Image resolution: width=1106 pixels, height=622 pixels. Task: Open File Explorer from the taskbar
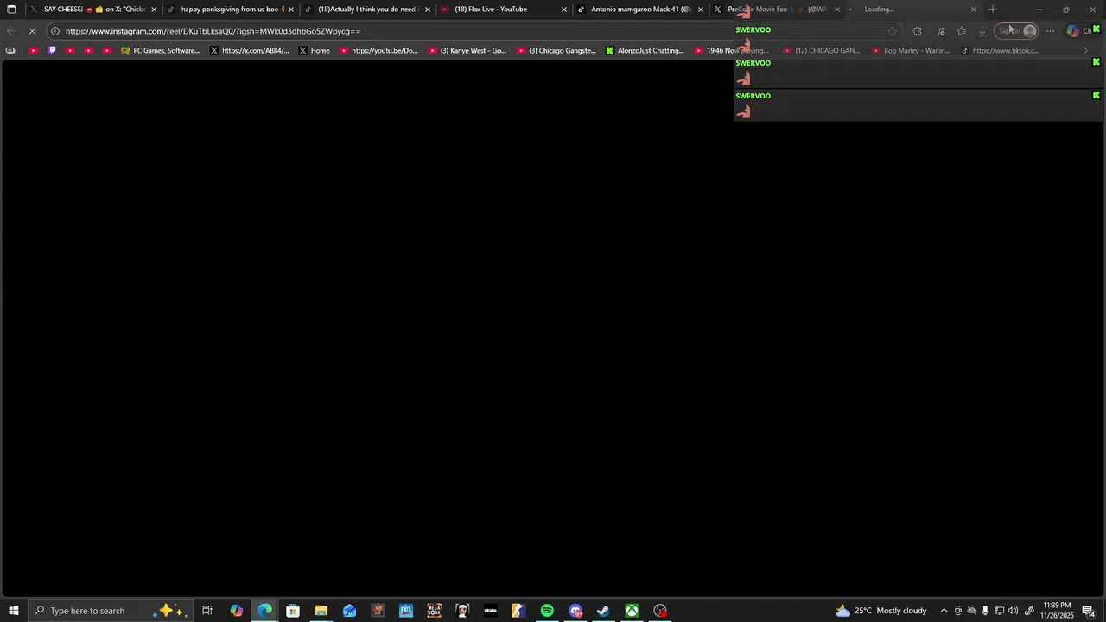[321, 611]
